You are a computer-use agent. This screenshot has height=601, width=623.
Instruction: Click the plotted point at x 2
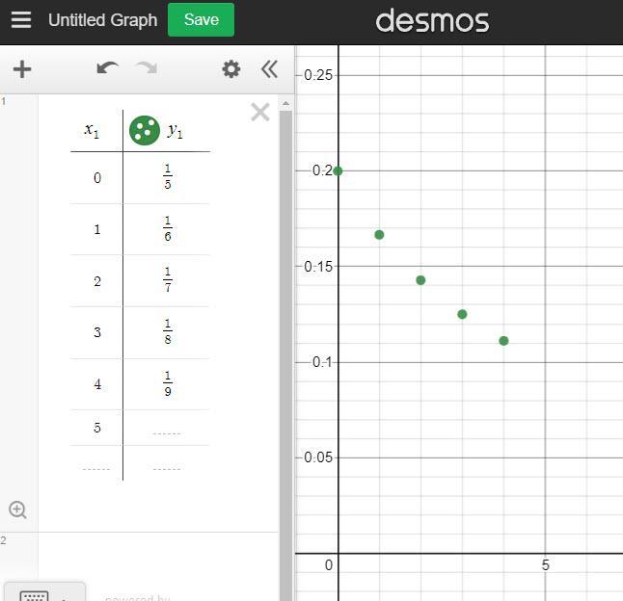coord(420,280)
